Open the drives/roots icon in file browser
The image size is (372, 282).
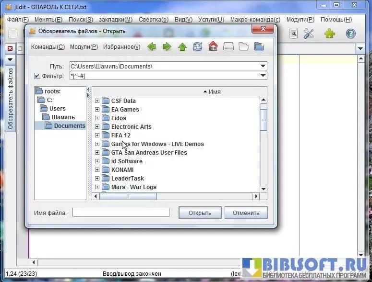pos(228,47)
